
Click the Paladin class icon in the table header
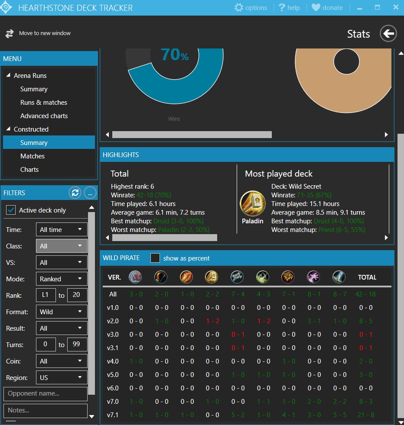click(212, 277)
